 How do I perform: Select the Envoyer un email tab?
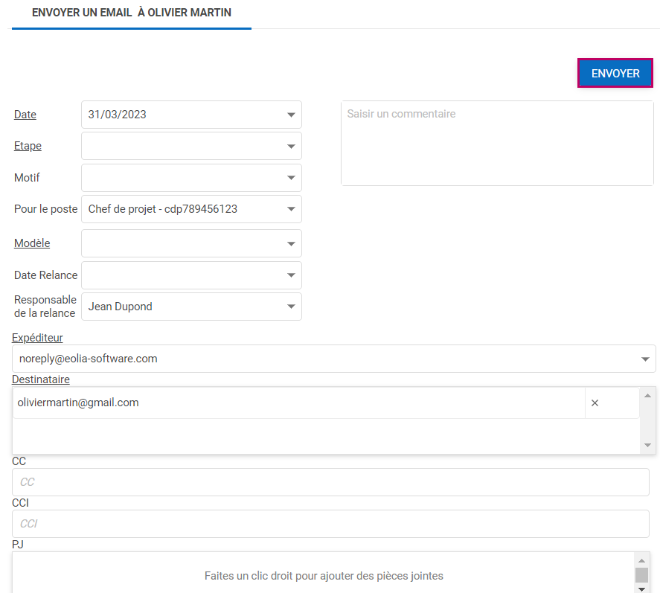(x=132, y=13)
